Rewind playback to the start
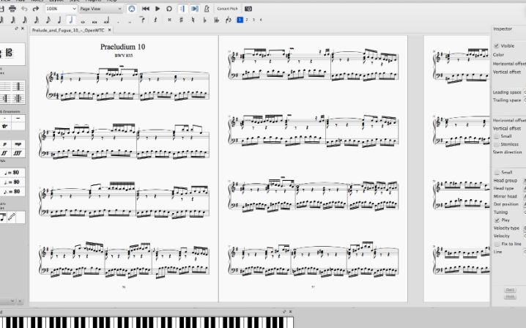The height and width of the screenshot is (328, 526). [x=146, y=8]
